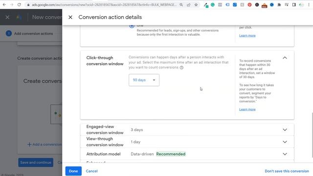Image resolution: width=313 pixels, height=176 pixels.
Task: Open the green circular Grammarly extension
Action: (213, 4)
